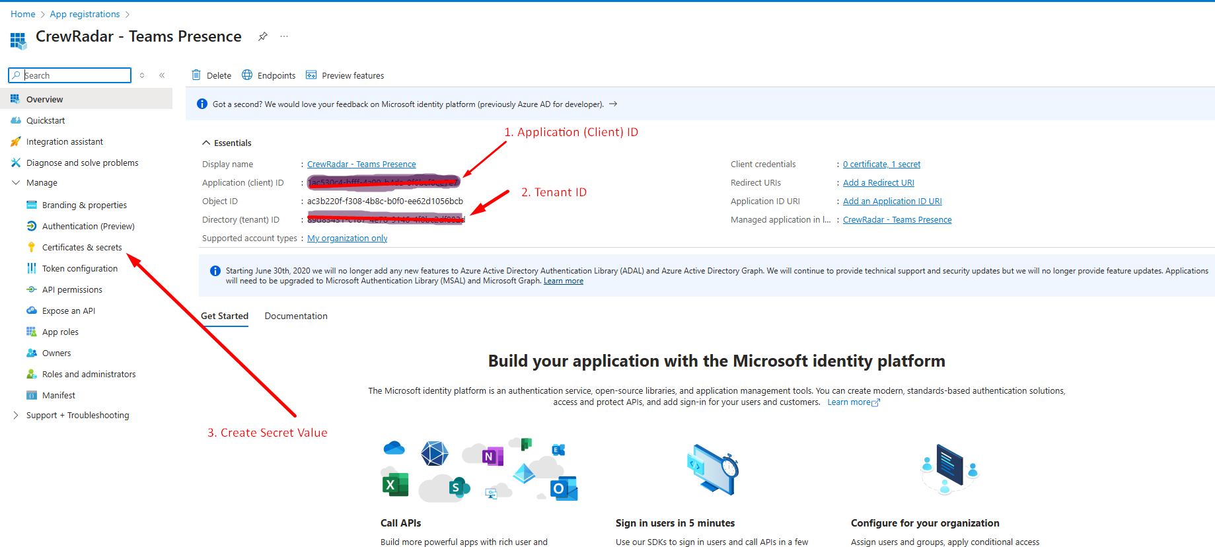Click the Application (client) ID label
The height and width of the screenshot is (547, 1215).
click(x=243, y=182)
